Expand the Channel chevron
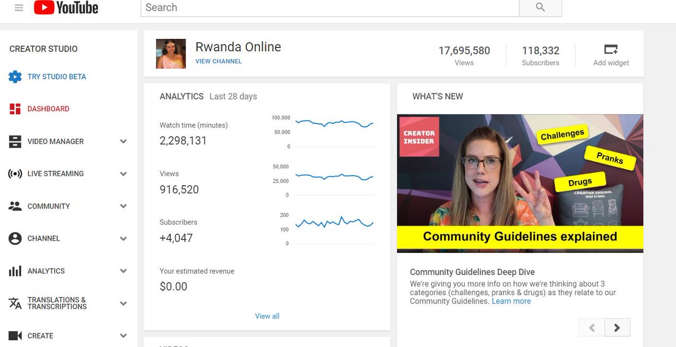This screenshot has height=347, width=676. point(123,239)
